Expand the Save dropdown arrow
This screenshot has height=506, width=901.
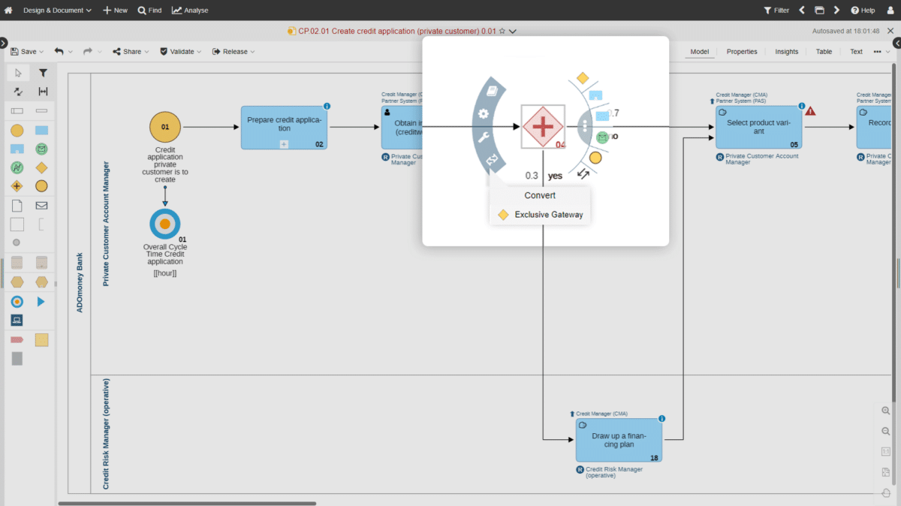(x=41, y=52)
